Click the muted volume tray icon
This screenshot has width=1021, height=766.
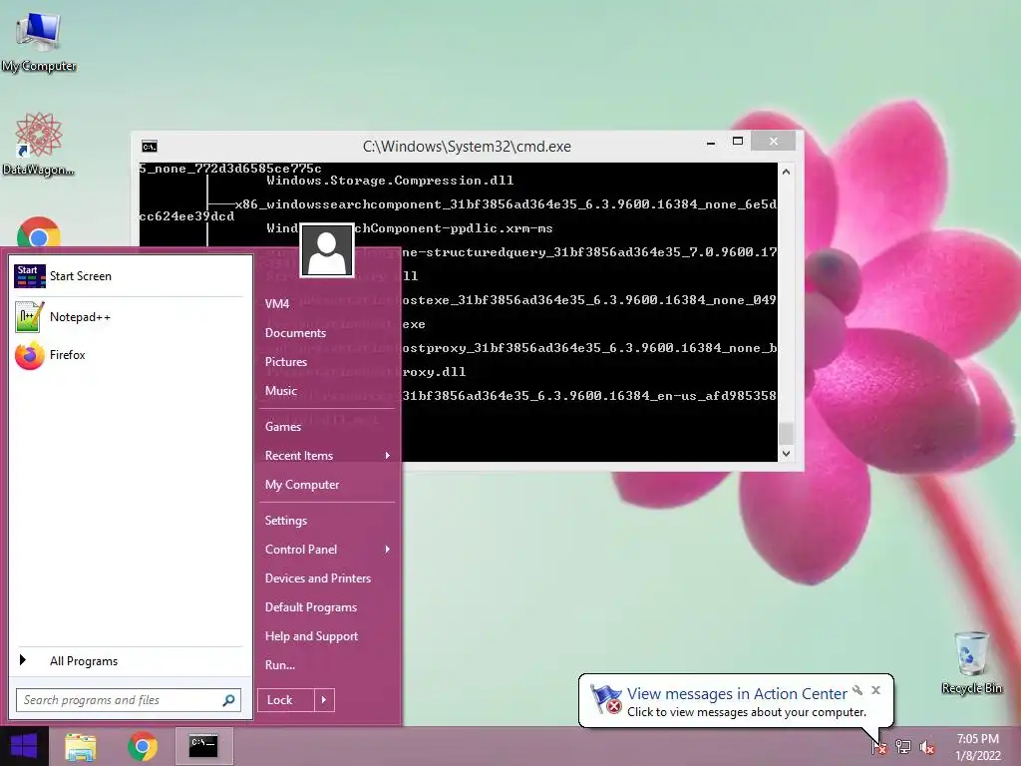[927, 746]
